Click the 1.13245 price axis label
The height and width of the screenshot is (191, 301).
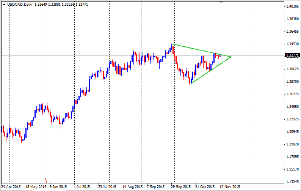pyautogui.click(x=292, y=182)
